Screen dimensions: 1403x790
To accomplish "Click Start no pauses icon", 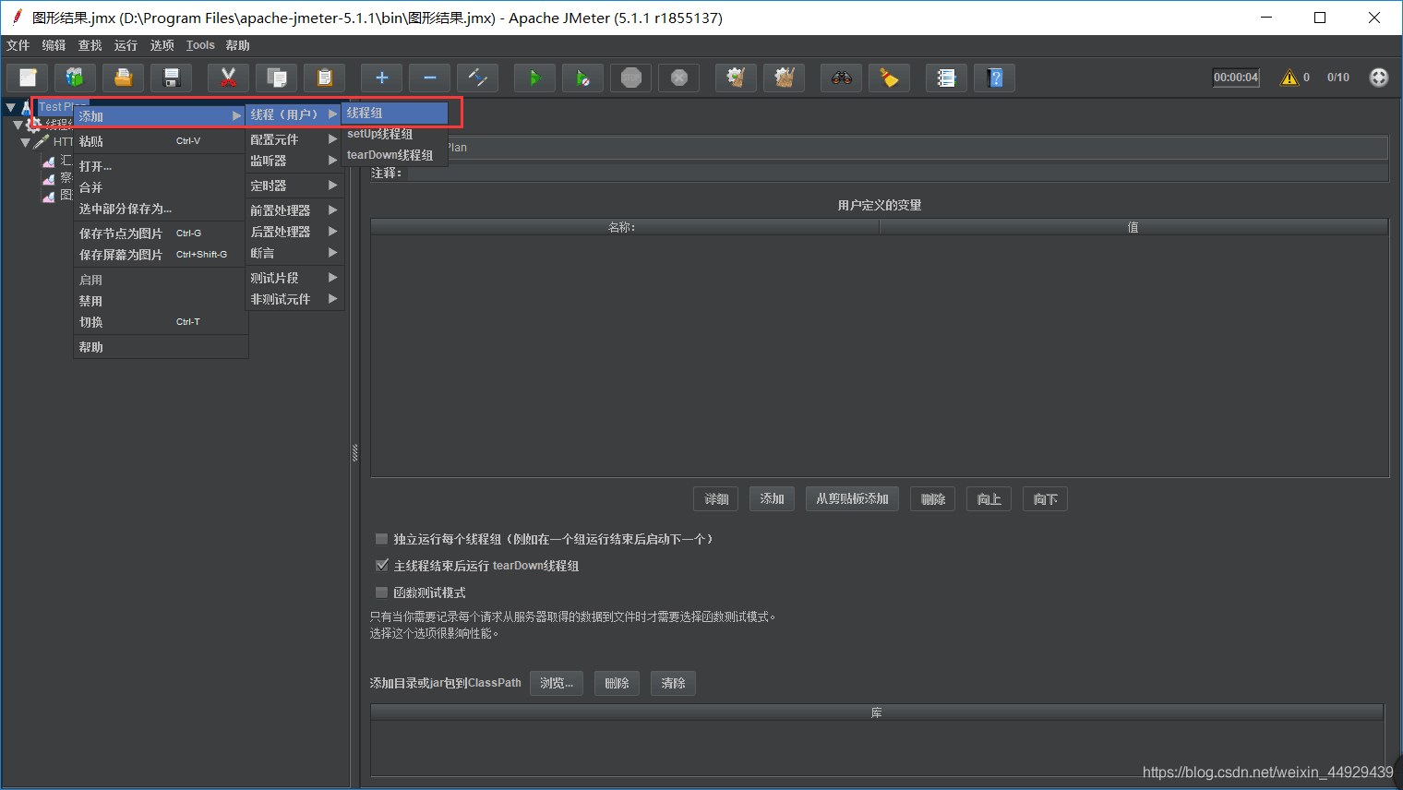I will (x=582, y=78).
